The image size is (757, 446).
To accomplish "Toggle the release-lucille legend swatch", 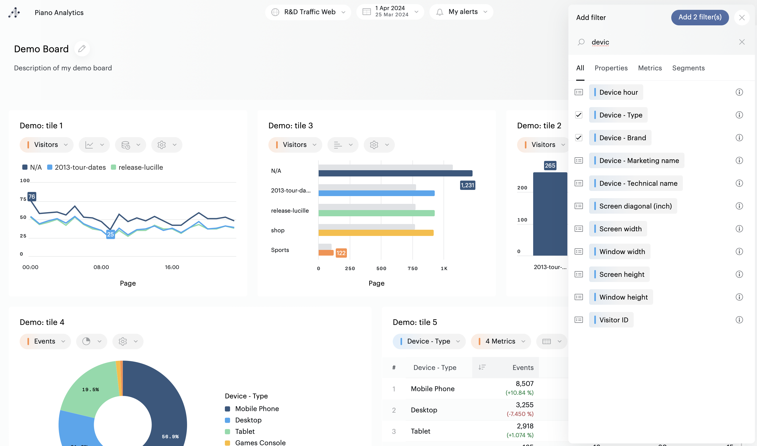I will 113,167.
